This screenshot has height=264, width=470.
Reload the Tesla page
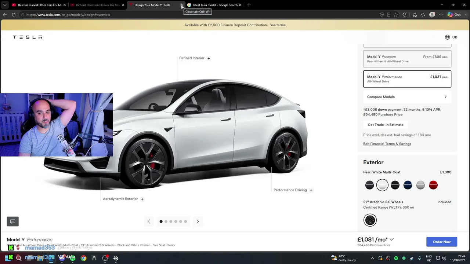[14, 15]
